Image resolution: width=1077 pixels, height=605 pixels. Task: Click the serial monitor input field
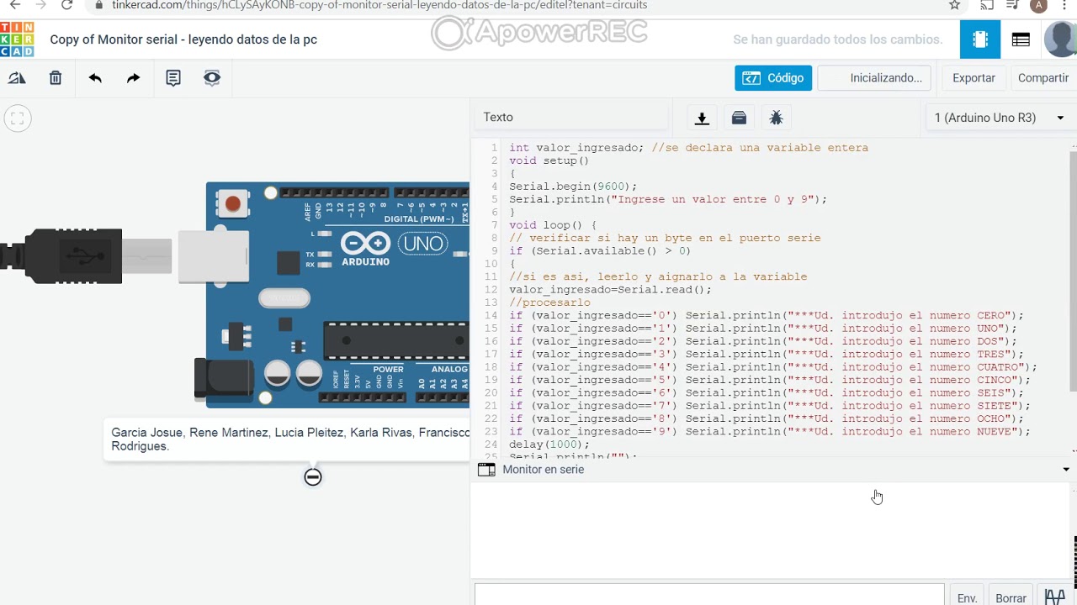tap(709, 596)
